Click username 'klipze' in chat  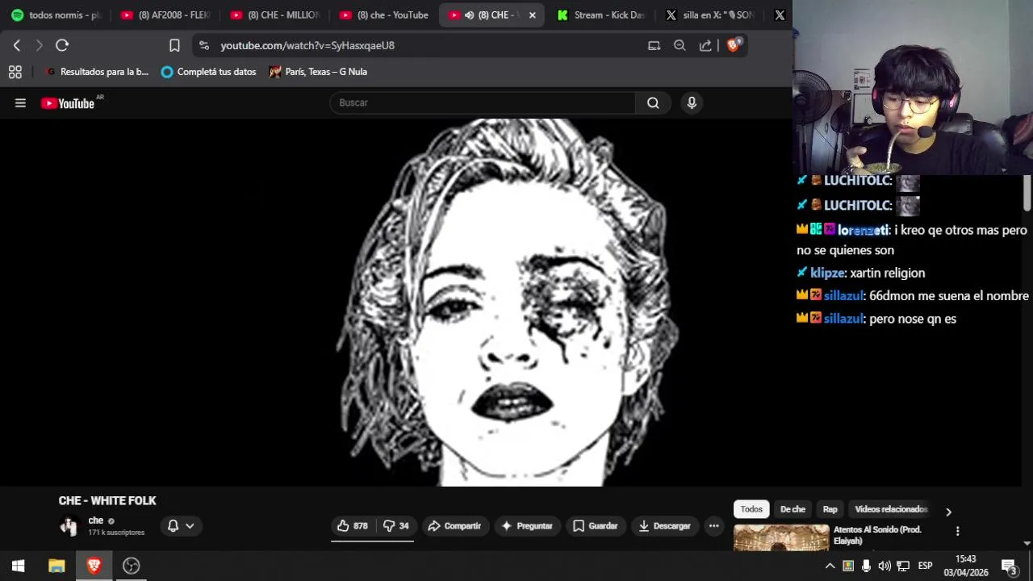tap(827, 273)
